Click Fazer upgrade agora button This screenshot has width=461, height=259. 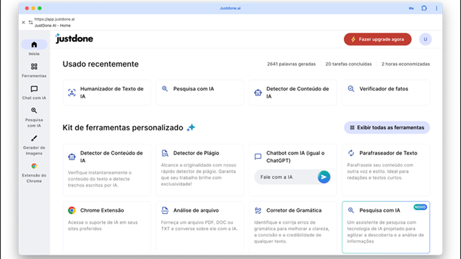(x=378, y=39)
